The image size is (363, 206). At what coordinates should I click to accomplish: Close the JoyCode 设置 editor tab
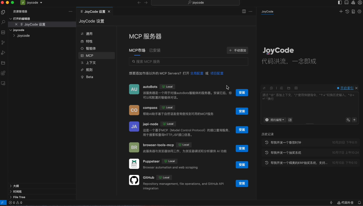(x=109, y=11)
